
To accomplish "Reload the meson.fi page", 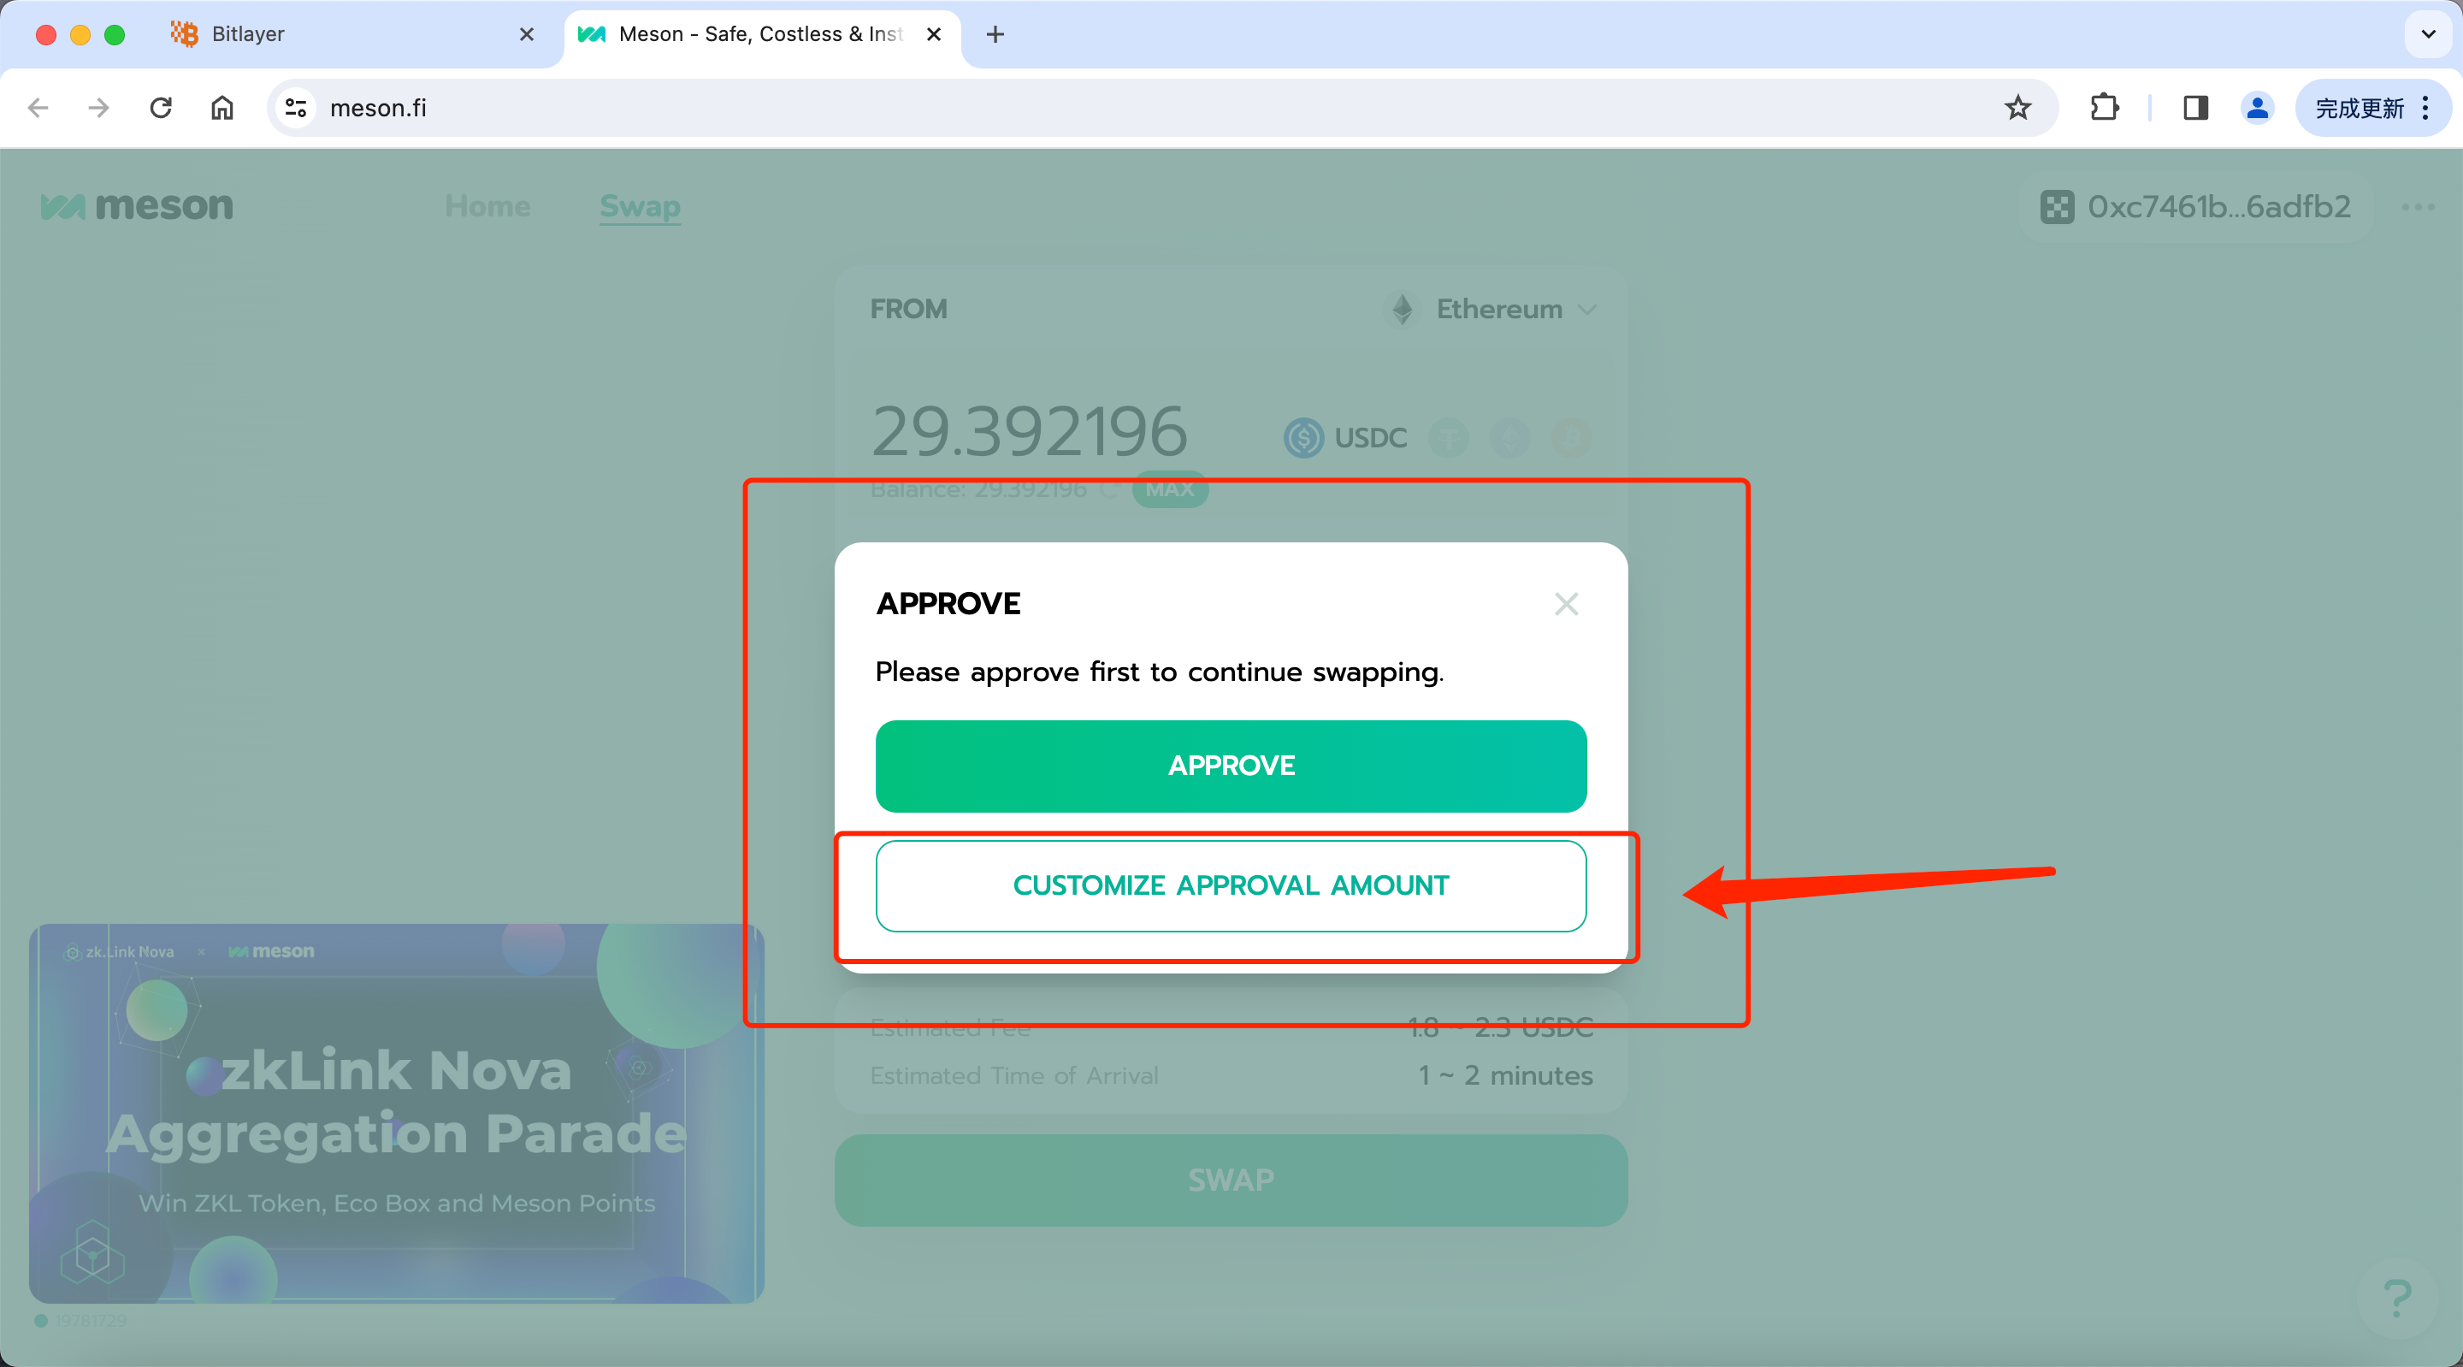I will [161, 108].
